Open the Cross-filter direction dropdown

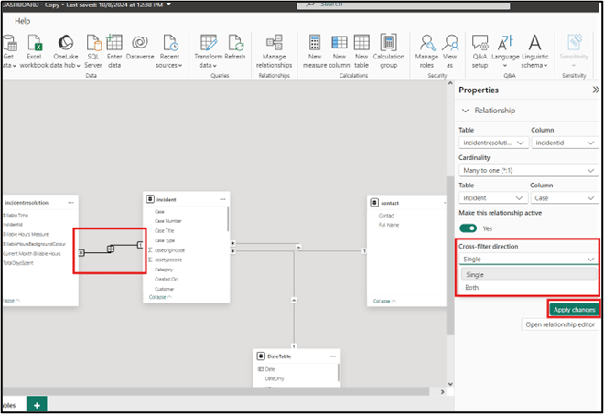[x=528, y=259]
